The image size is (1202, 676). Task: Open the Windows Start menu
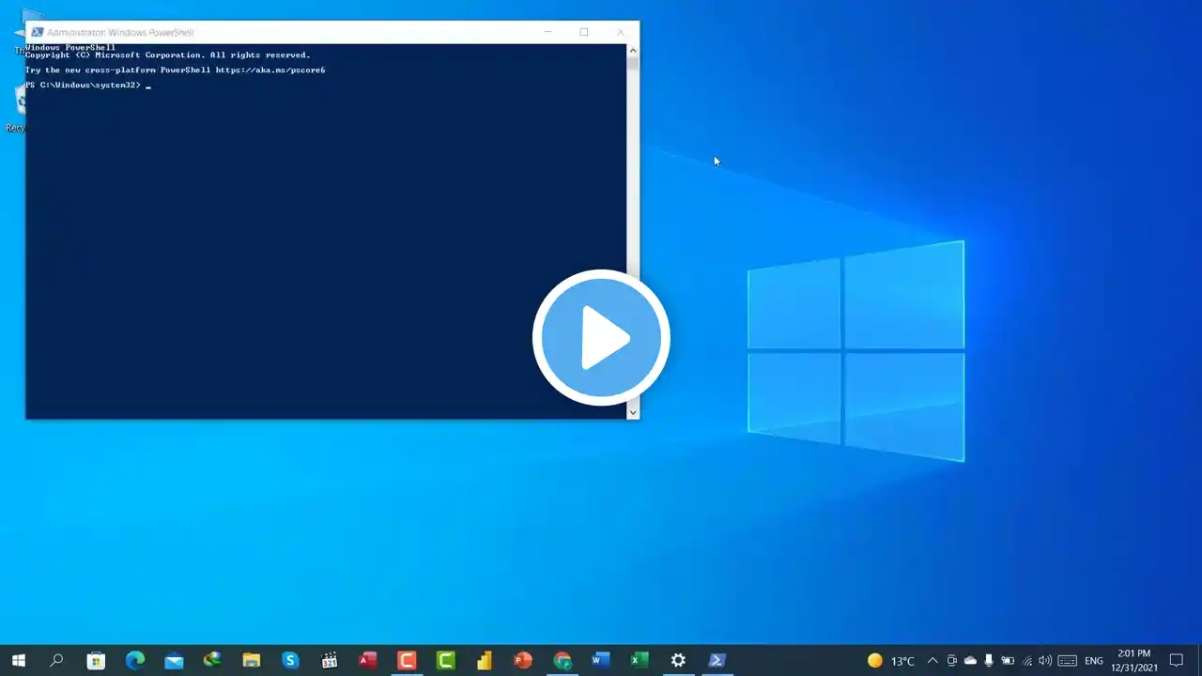(18, 660)
